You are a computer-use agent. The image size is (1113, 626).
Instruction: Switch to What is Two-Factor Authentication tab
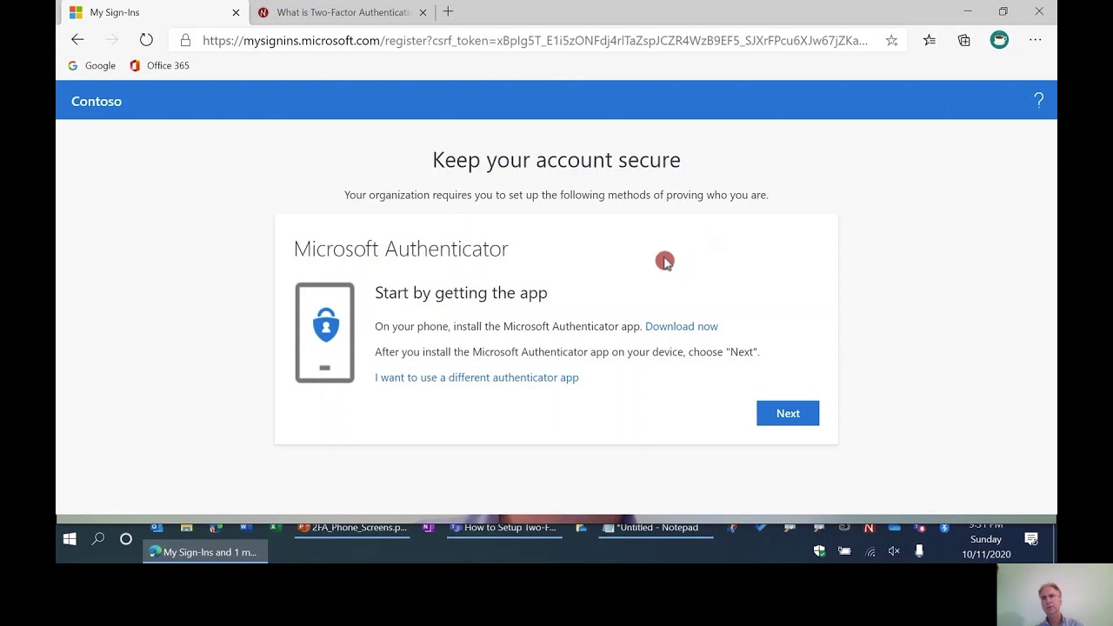[x=343, y=12]
